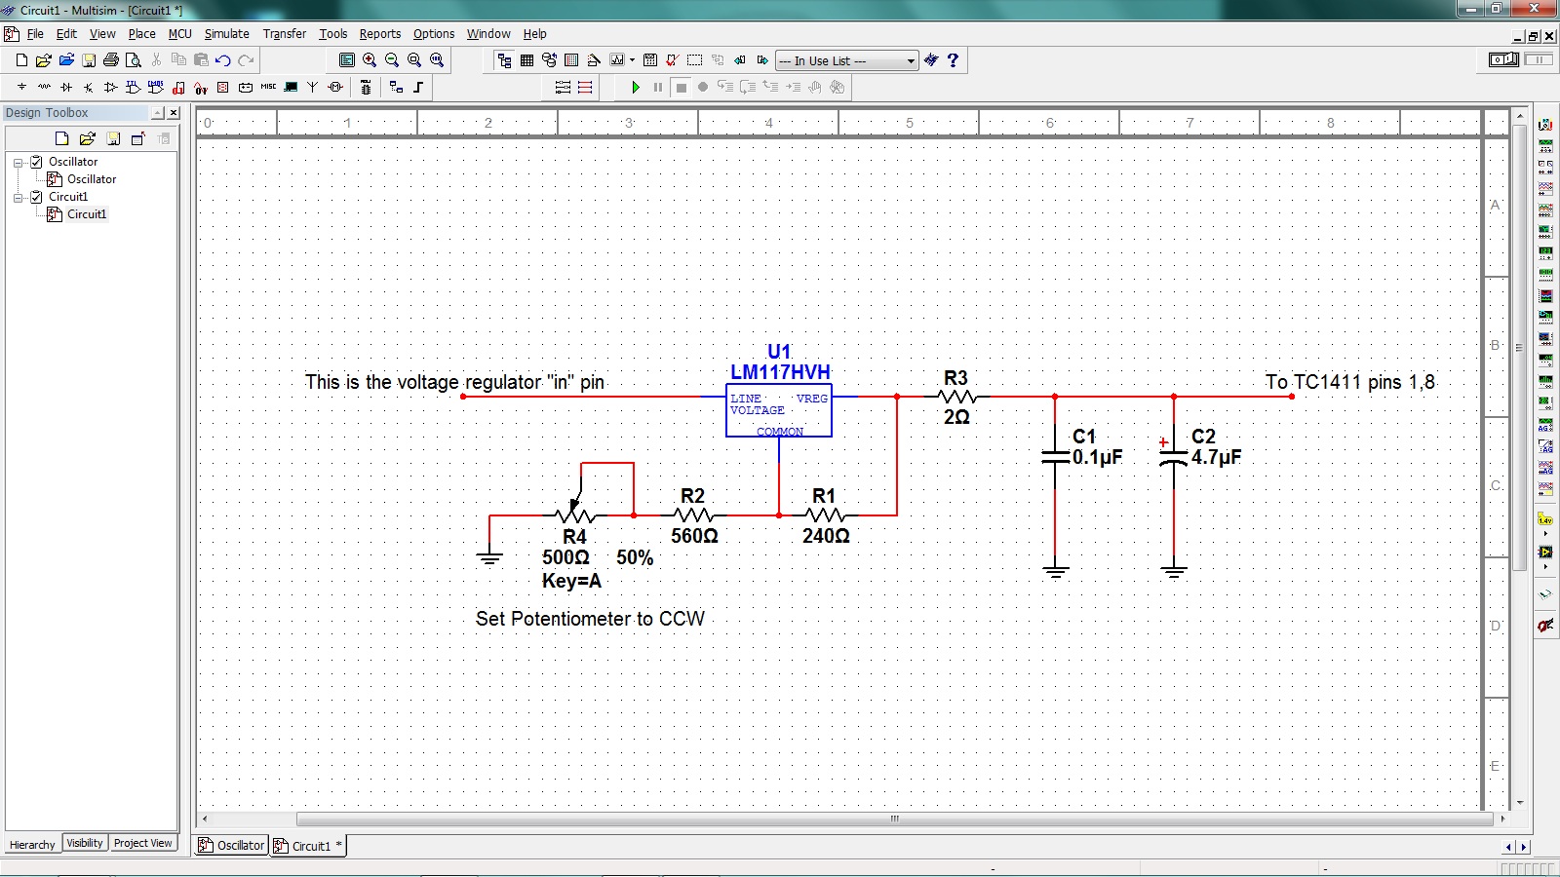
Task: Toggle the checkbox next to the Circuit1 design
Action: click(x=37, y=197)
